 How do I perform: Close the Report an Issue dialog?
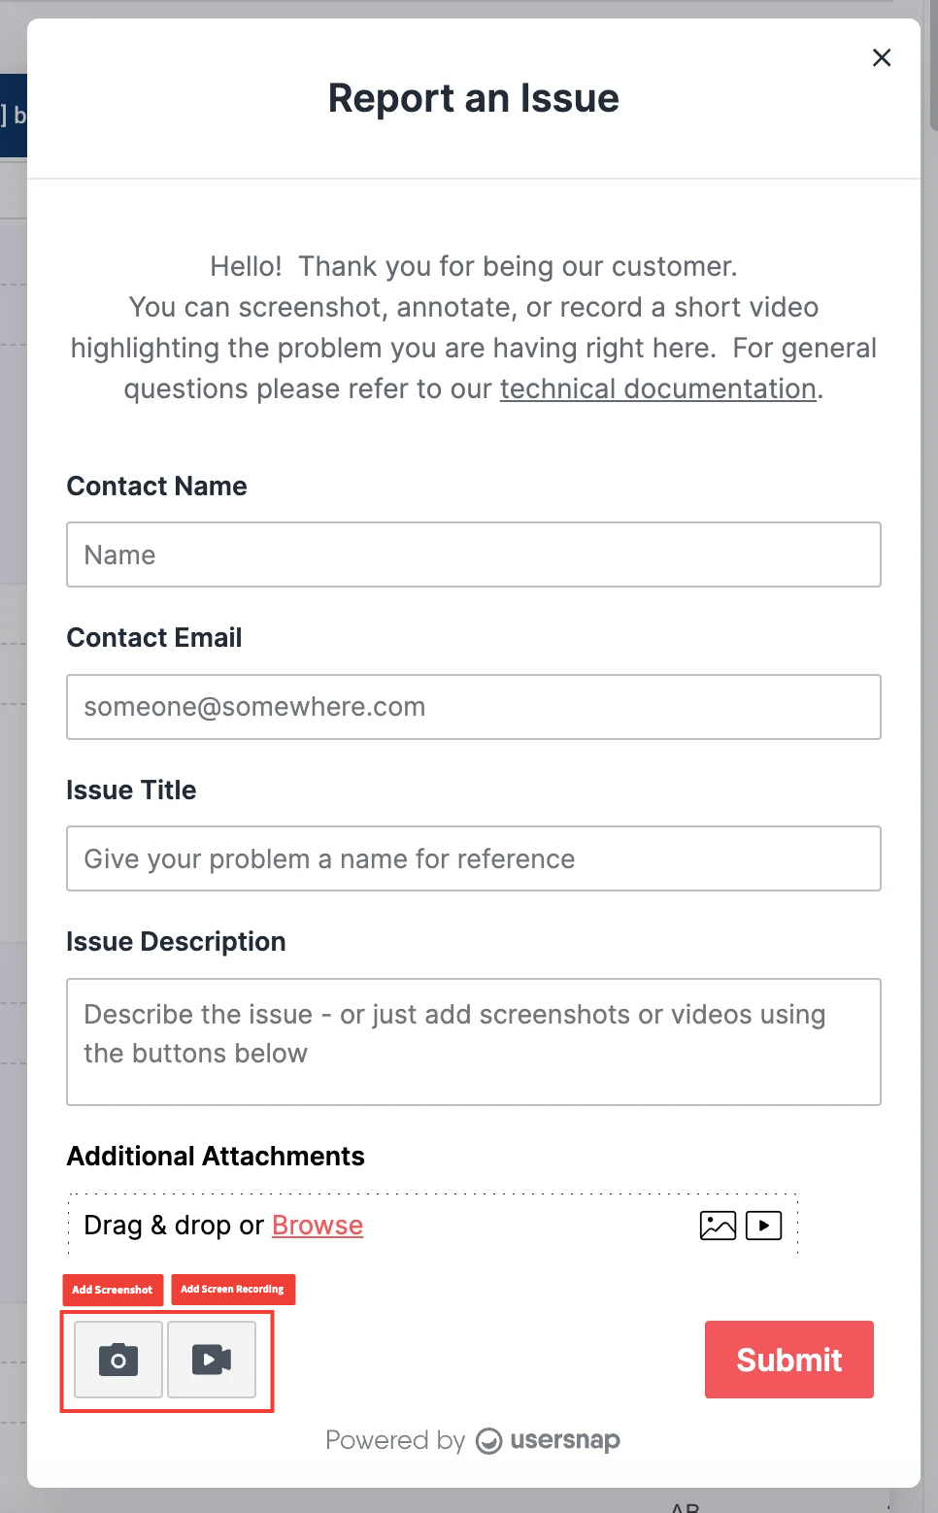(882, 58)
